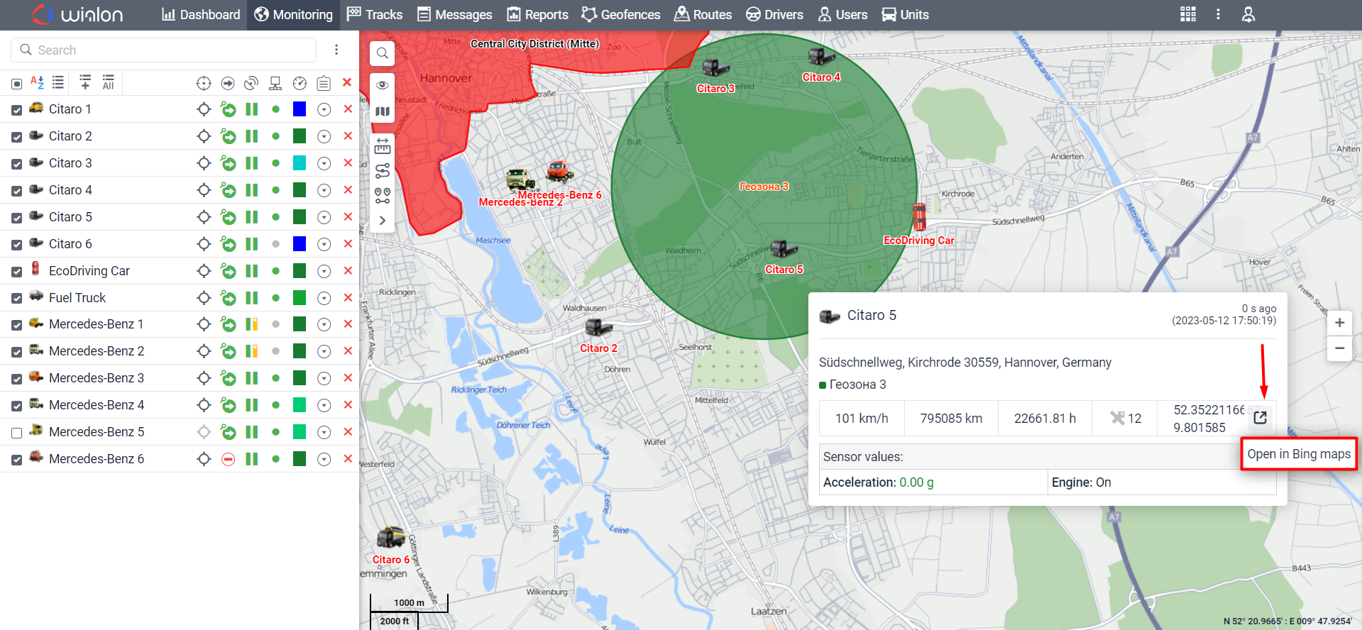Expand the map tools panel chevron
The height and width of the screenshot is (630, 1362).
[382, 221]
